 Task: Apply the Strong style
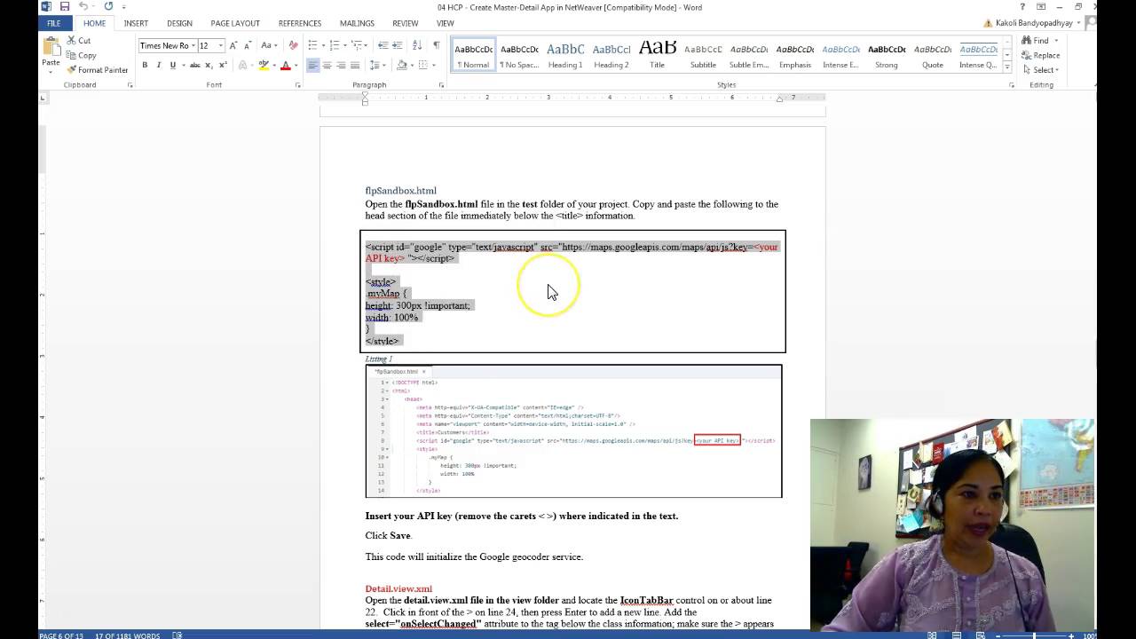click(887, 55)
